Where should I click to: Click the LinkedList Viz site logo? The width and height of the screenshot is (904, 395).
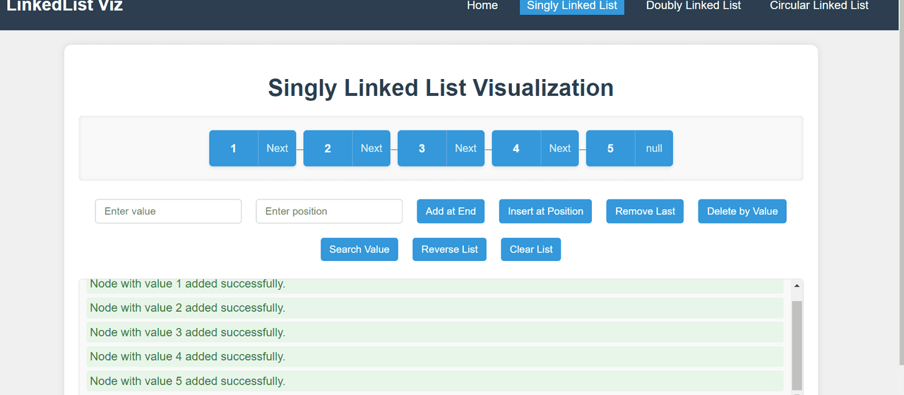(x=65, y=6)
